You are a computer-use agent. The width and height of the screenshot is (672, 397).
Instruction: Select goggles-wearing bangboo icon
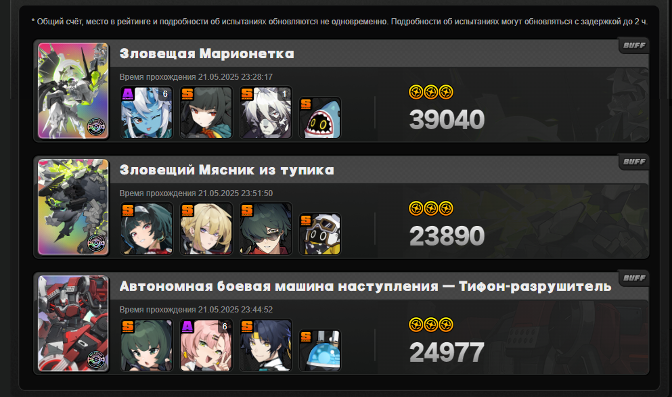tap(319, 234)
